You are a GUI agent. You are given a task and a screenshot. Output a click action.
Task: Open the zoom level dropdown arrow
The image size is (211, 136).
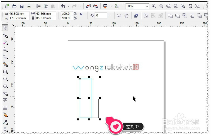(x=147, y=6)
